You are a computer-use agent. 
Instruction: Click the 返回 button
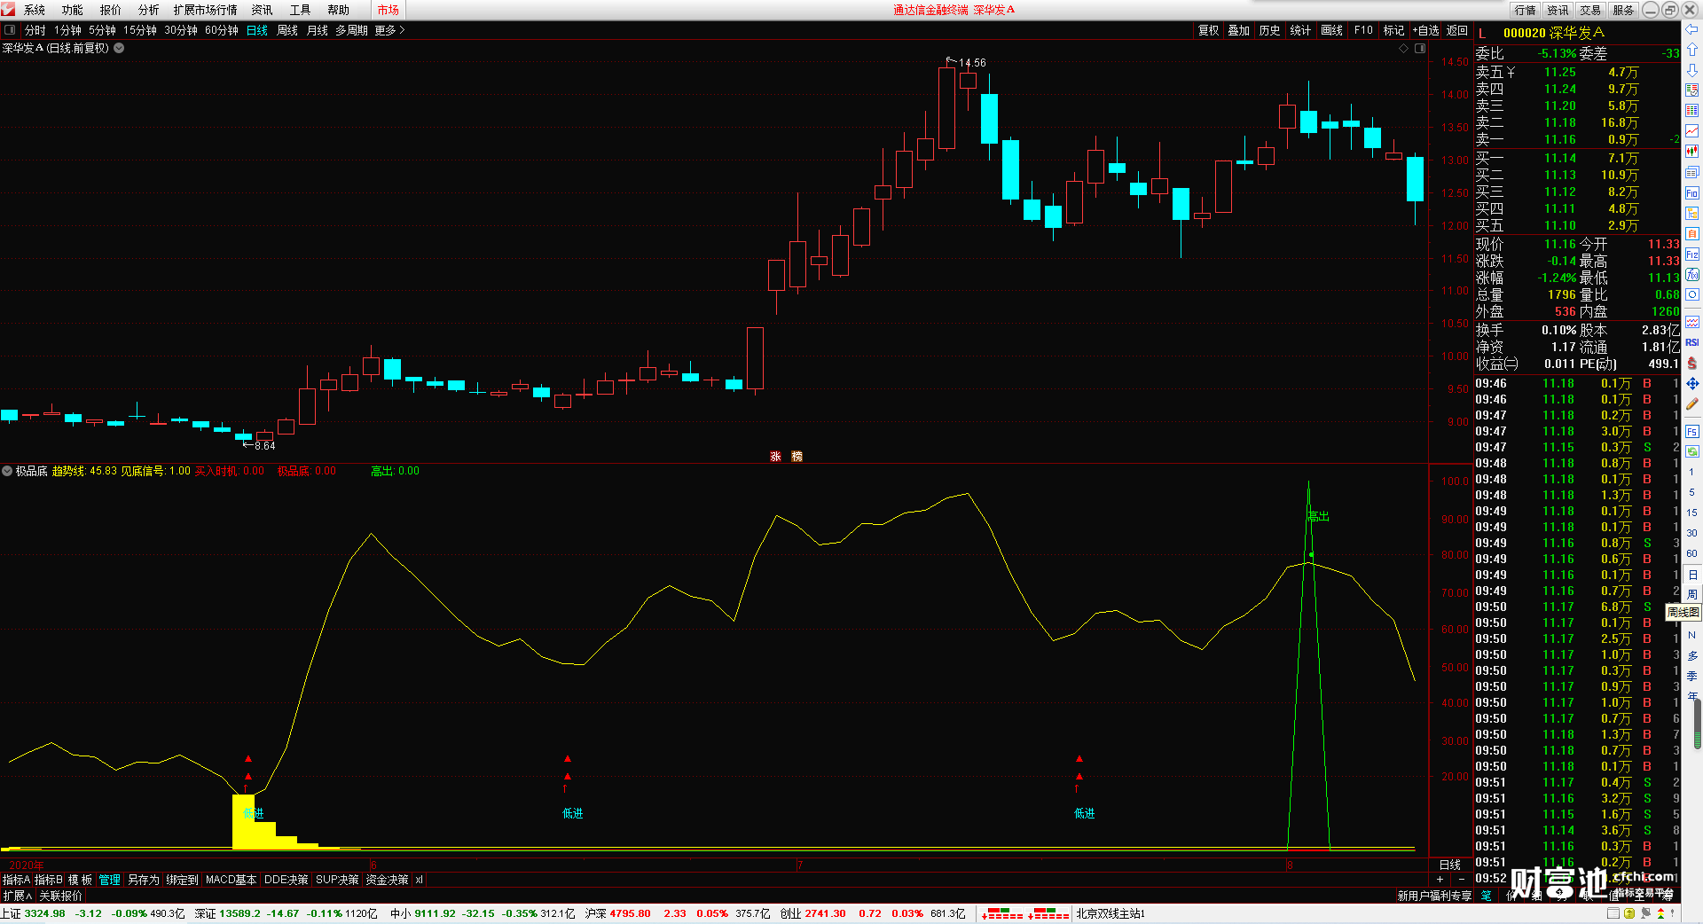point(1457,30)
